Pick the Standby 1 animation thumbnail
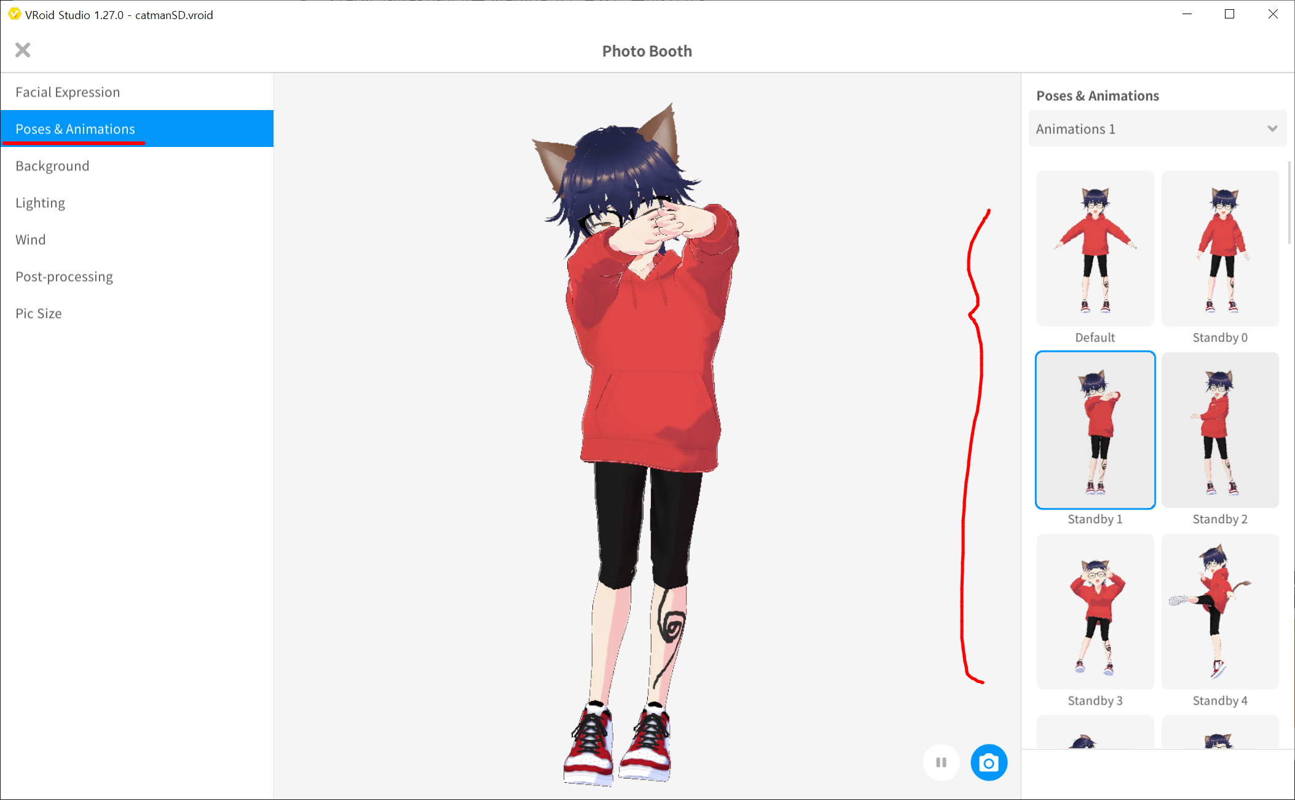Image resolution: width=1295 pixels, height=800 pixels. coord(1095,430)
